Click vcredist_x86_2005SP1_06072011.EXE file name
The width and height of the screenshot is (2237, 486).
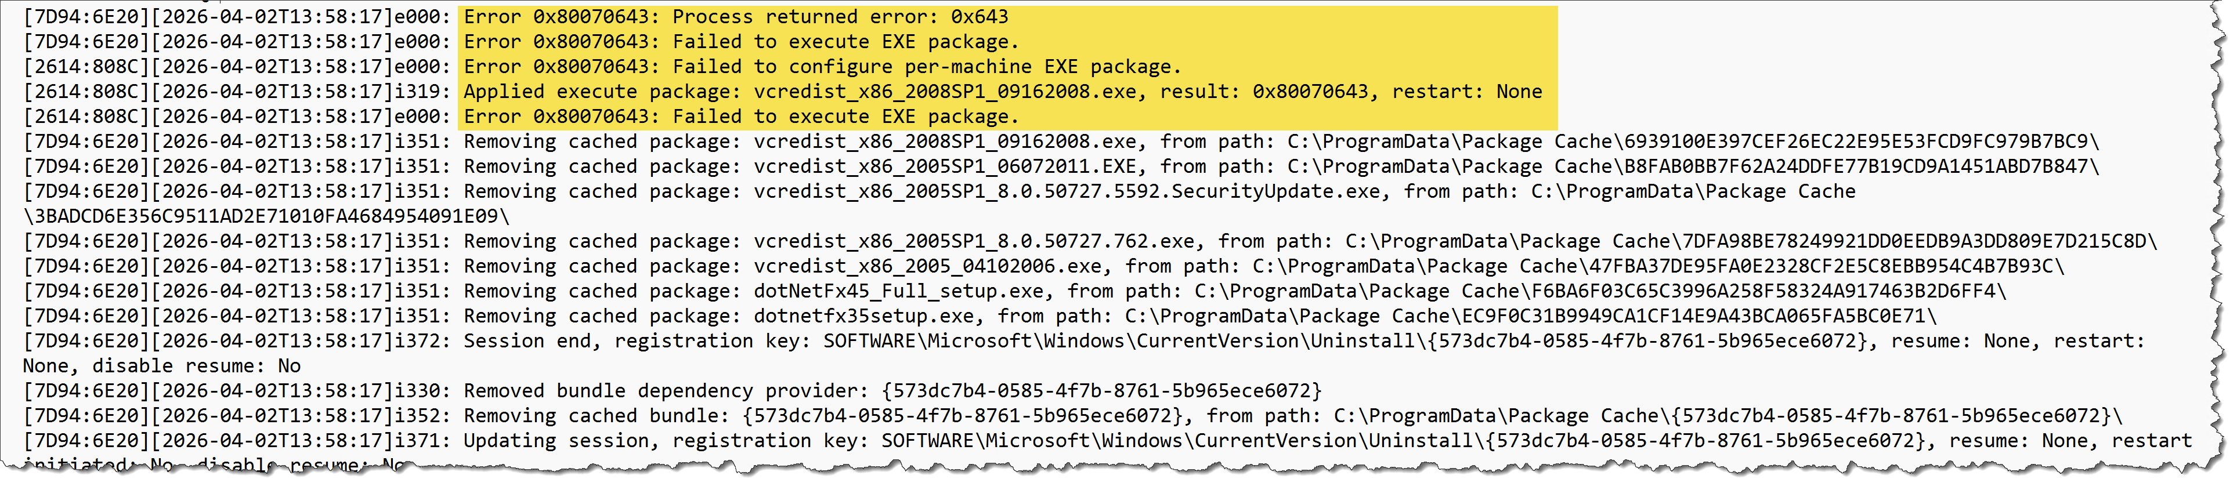945,166
